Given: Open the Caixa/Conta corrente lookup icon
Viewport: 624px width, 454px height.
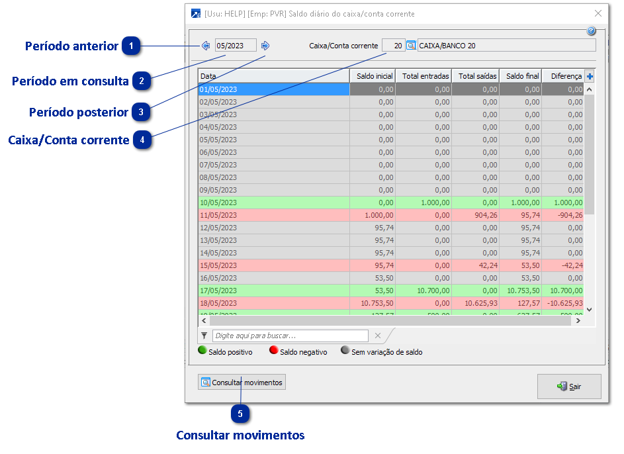Looking at the screenshot, I should coord(410,46).
